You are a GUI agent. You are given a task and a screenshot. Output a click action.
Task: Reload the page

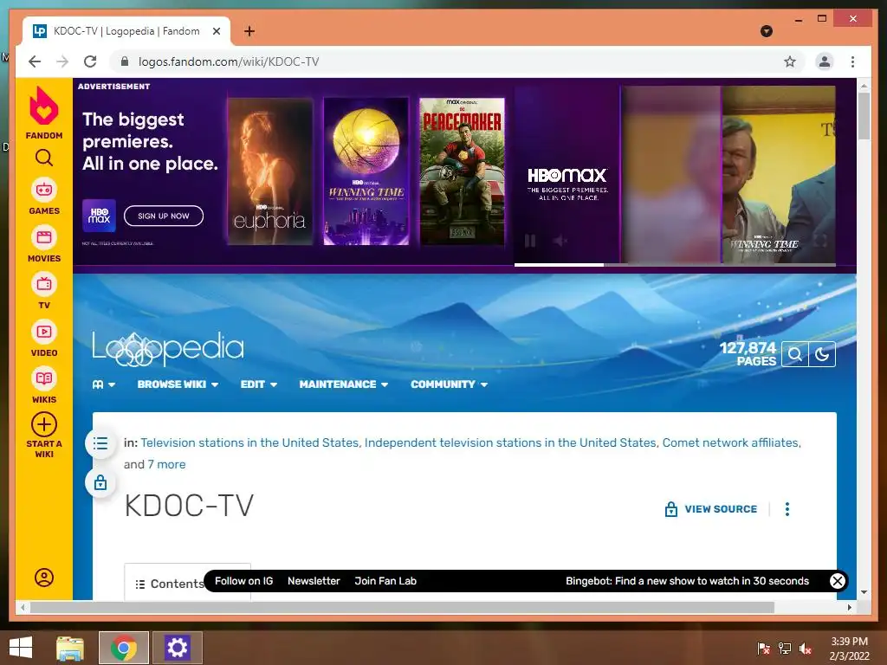tap(90, 61)
